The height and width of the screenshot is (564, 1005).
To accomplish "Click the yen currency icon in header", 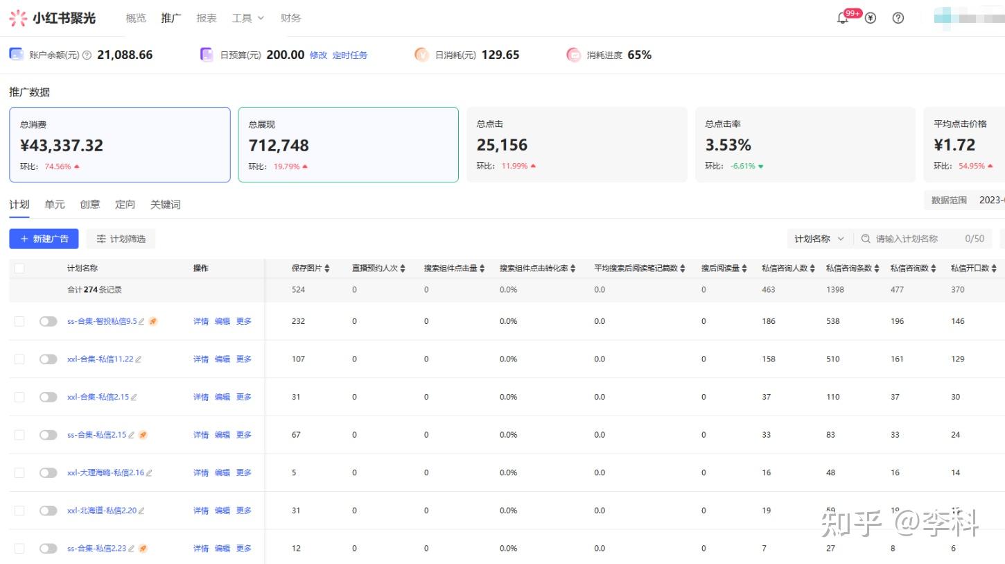I will click(x=871, y=18).
